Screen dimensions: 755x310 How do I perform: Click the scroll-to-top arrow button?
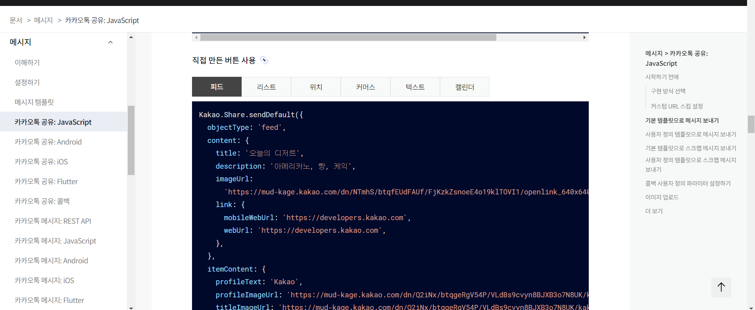tap(721, 287)
